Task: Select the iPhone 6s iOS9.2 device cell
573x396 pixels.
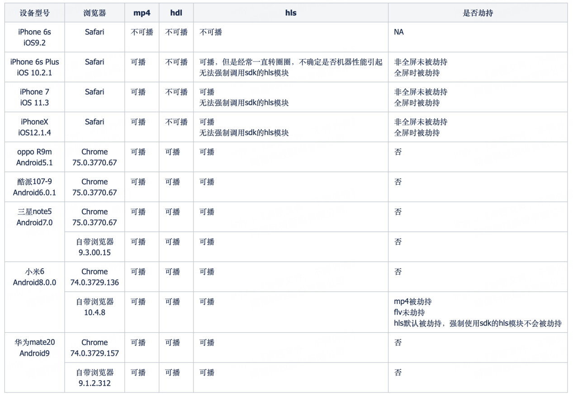Action: 35,37
